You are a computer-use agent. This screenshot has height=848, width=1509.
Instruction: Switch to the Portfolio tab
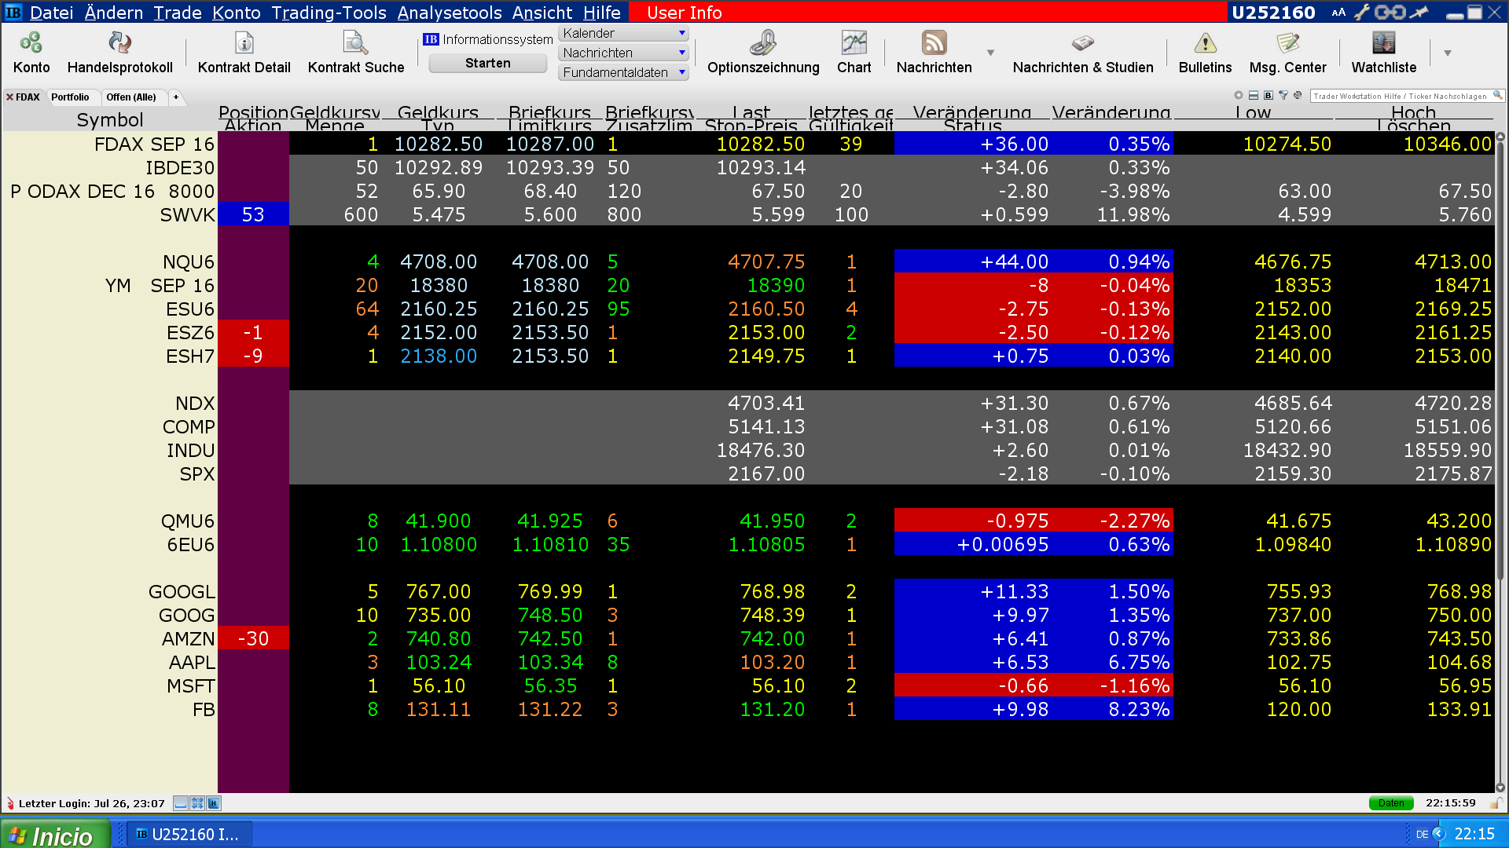pos(70,97)
